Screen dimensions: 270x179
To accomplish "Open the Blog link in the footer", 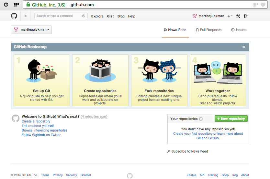I will tap(235, 175).
